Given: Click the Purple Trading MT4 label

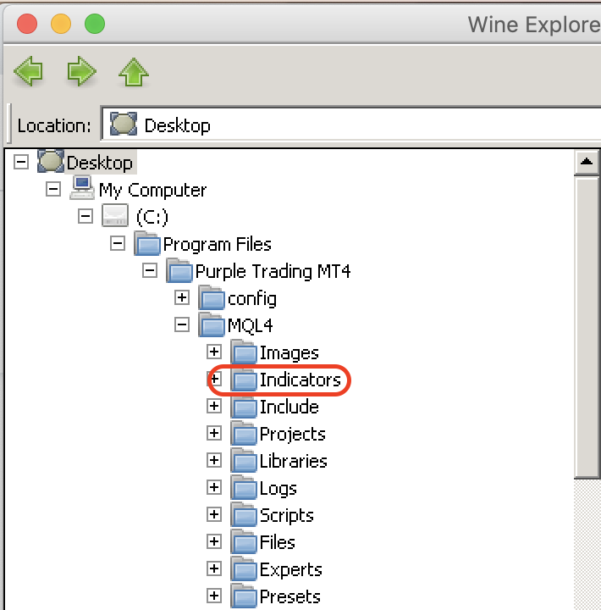Looking at the screenshot, I should point(273,272).
